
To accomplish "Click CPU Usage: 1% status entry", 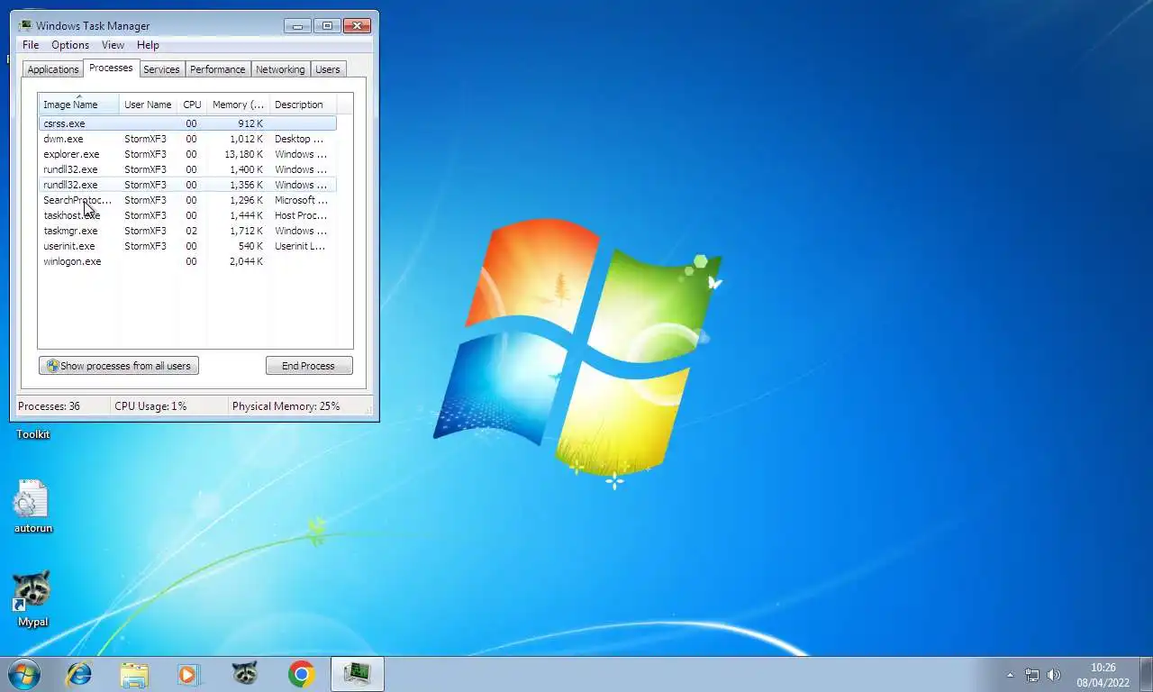I will tap(150, 406).
